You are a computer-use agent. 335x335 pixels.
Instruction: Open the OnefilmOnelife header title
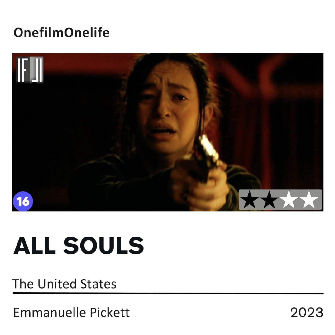62,33
